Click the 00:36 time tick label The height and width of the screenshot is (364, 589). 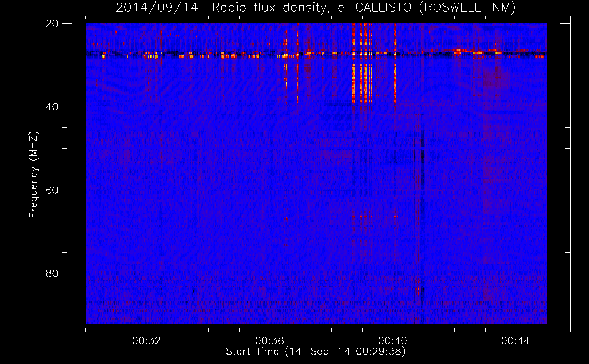270,341
